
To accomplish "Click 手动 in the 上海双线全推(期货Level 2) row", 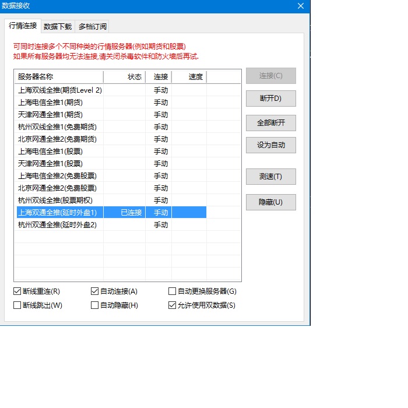I will click(161, 90).
